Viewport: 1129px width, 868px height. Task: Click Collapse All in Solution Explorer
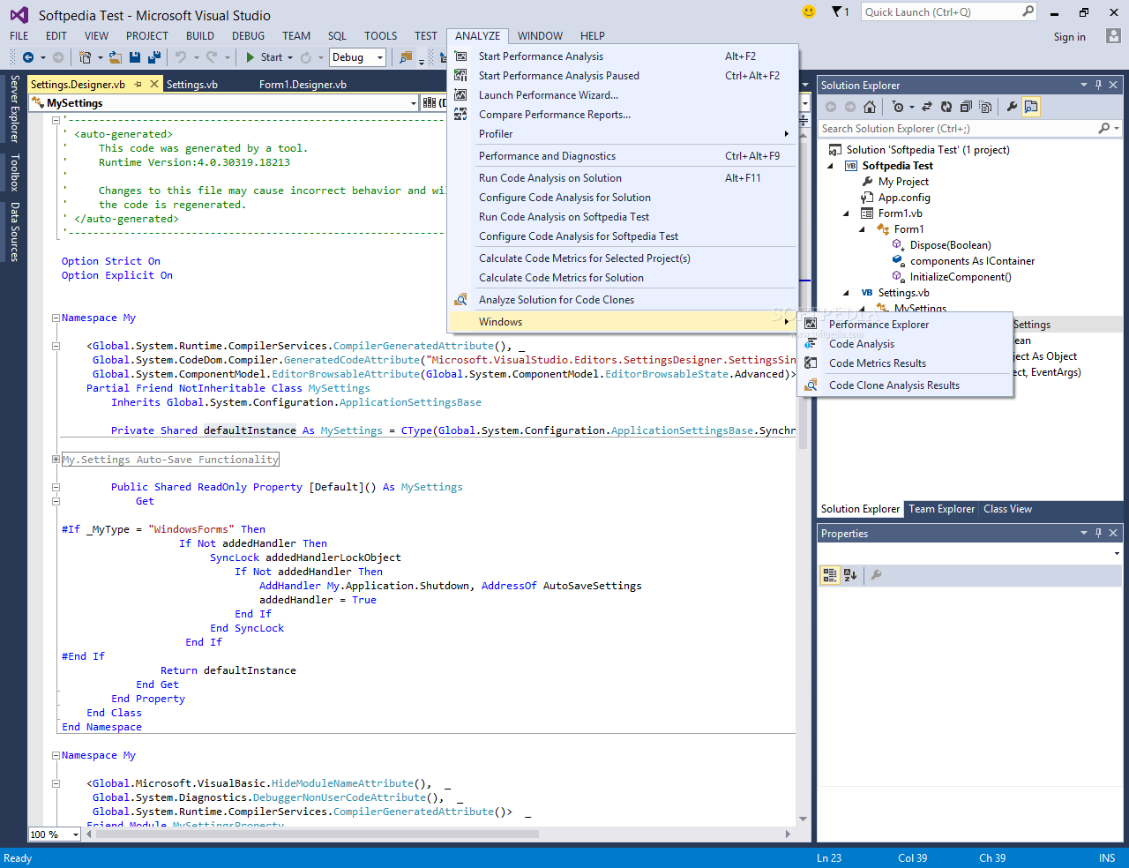point(966,107)
